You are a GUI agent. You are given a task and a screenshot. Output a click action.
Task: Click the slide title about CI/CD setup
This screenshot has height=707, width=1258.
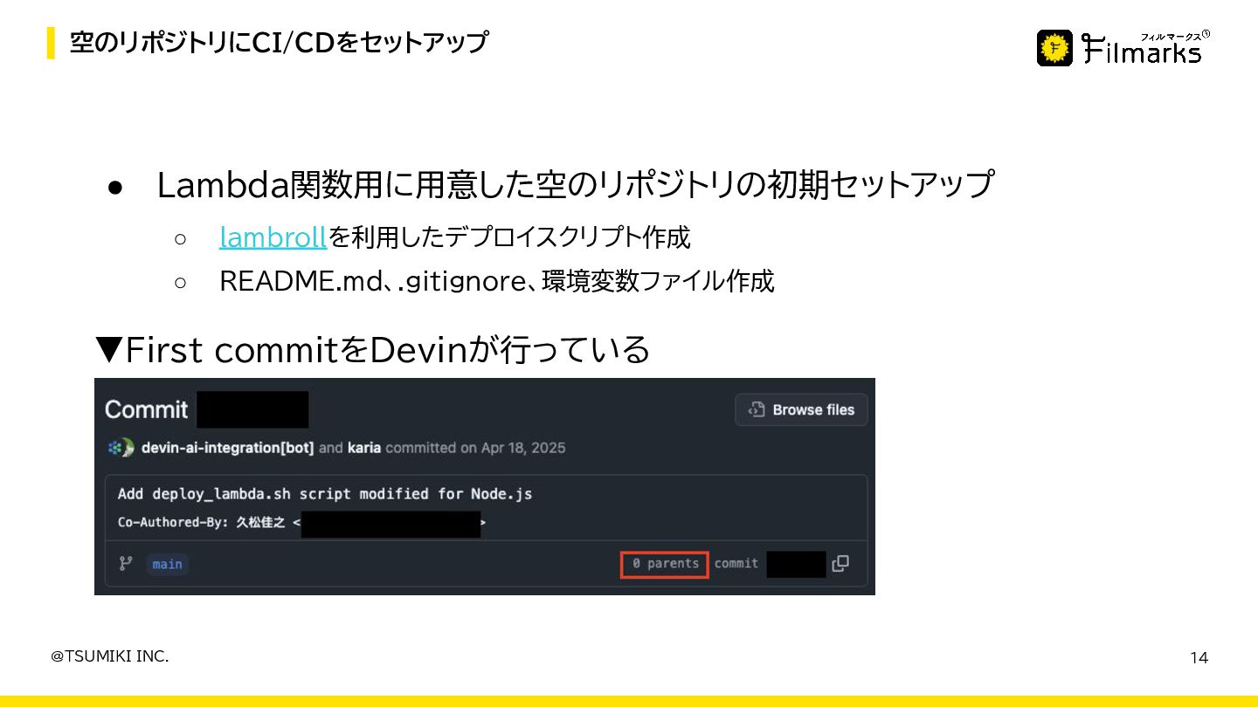(279, 42)
